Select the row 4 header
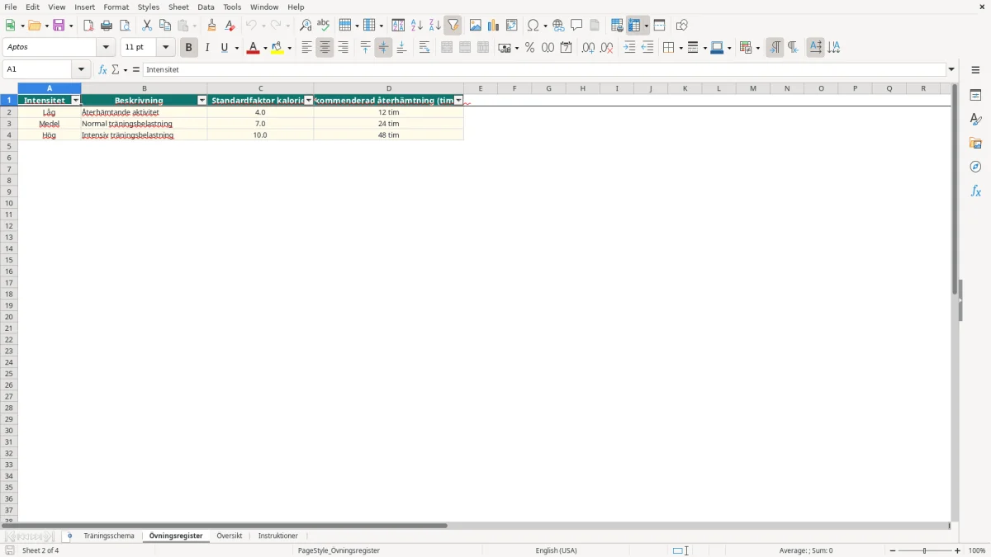 (x=9, y=135)
